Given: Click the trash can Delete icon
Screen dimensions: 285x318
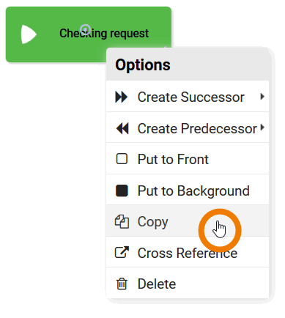Looking at the screenshot, I should click(x=122, y=284).
